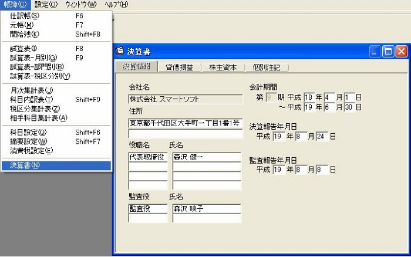Open the 個別注記 tab
Screen dimensions: 411x257
click(267, 67)
